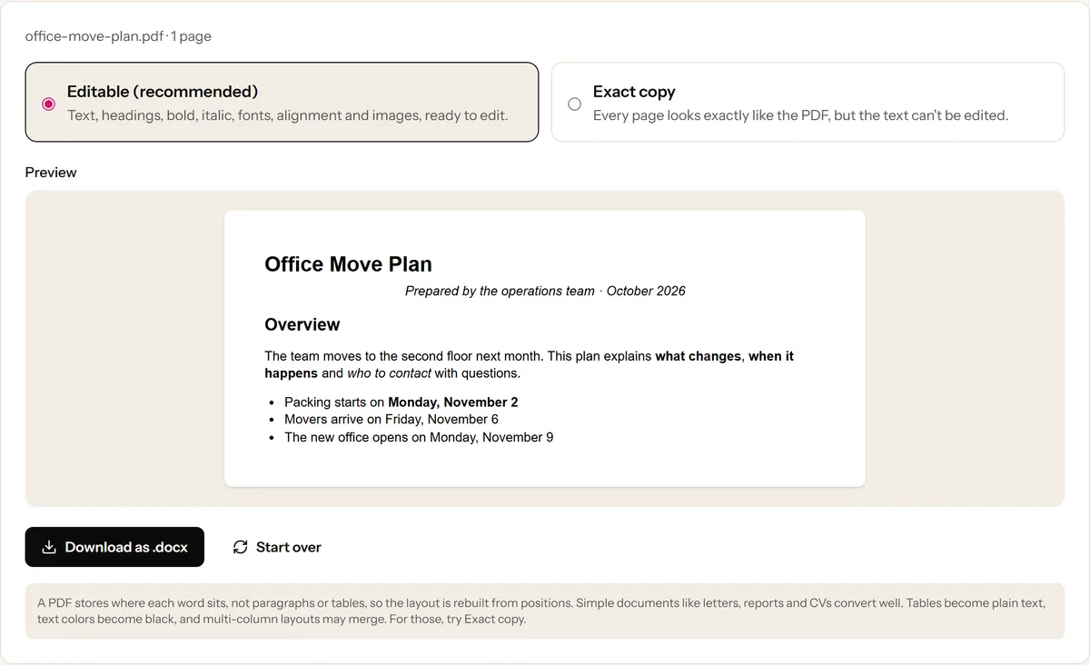1090x665 pixels.
Task: Click the 'The team moves to the second floor' paragraph
Action: (x=530, y=364)
